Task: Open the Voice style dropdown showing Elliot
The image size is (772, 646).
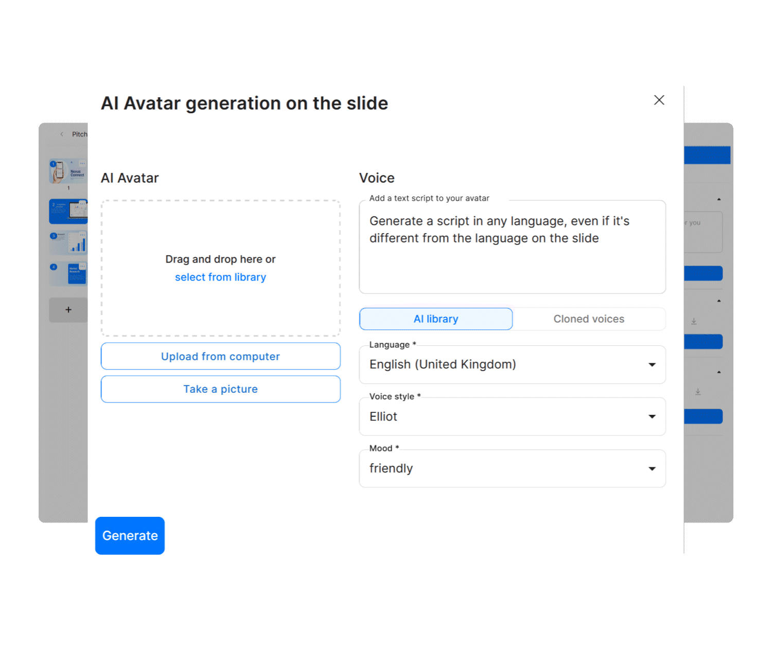Action: [x=512, y=416]
